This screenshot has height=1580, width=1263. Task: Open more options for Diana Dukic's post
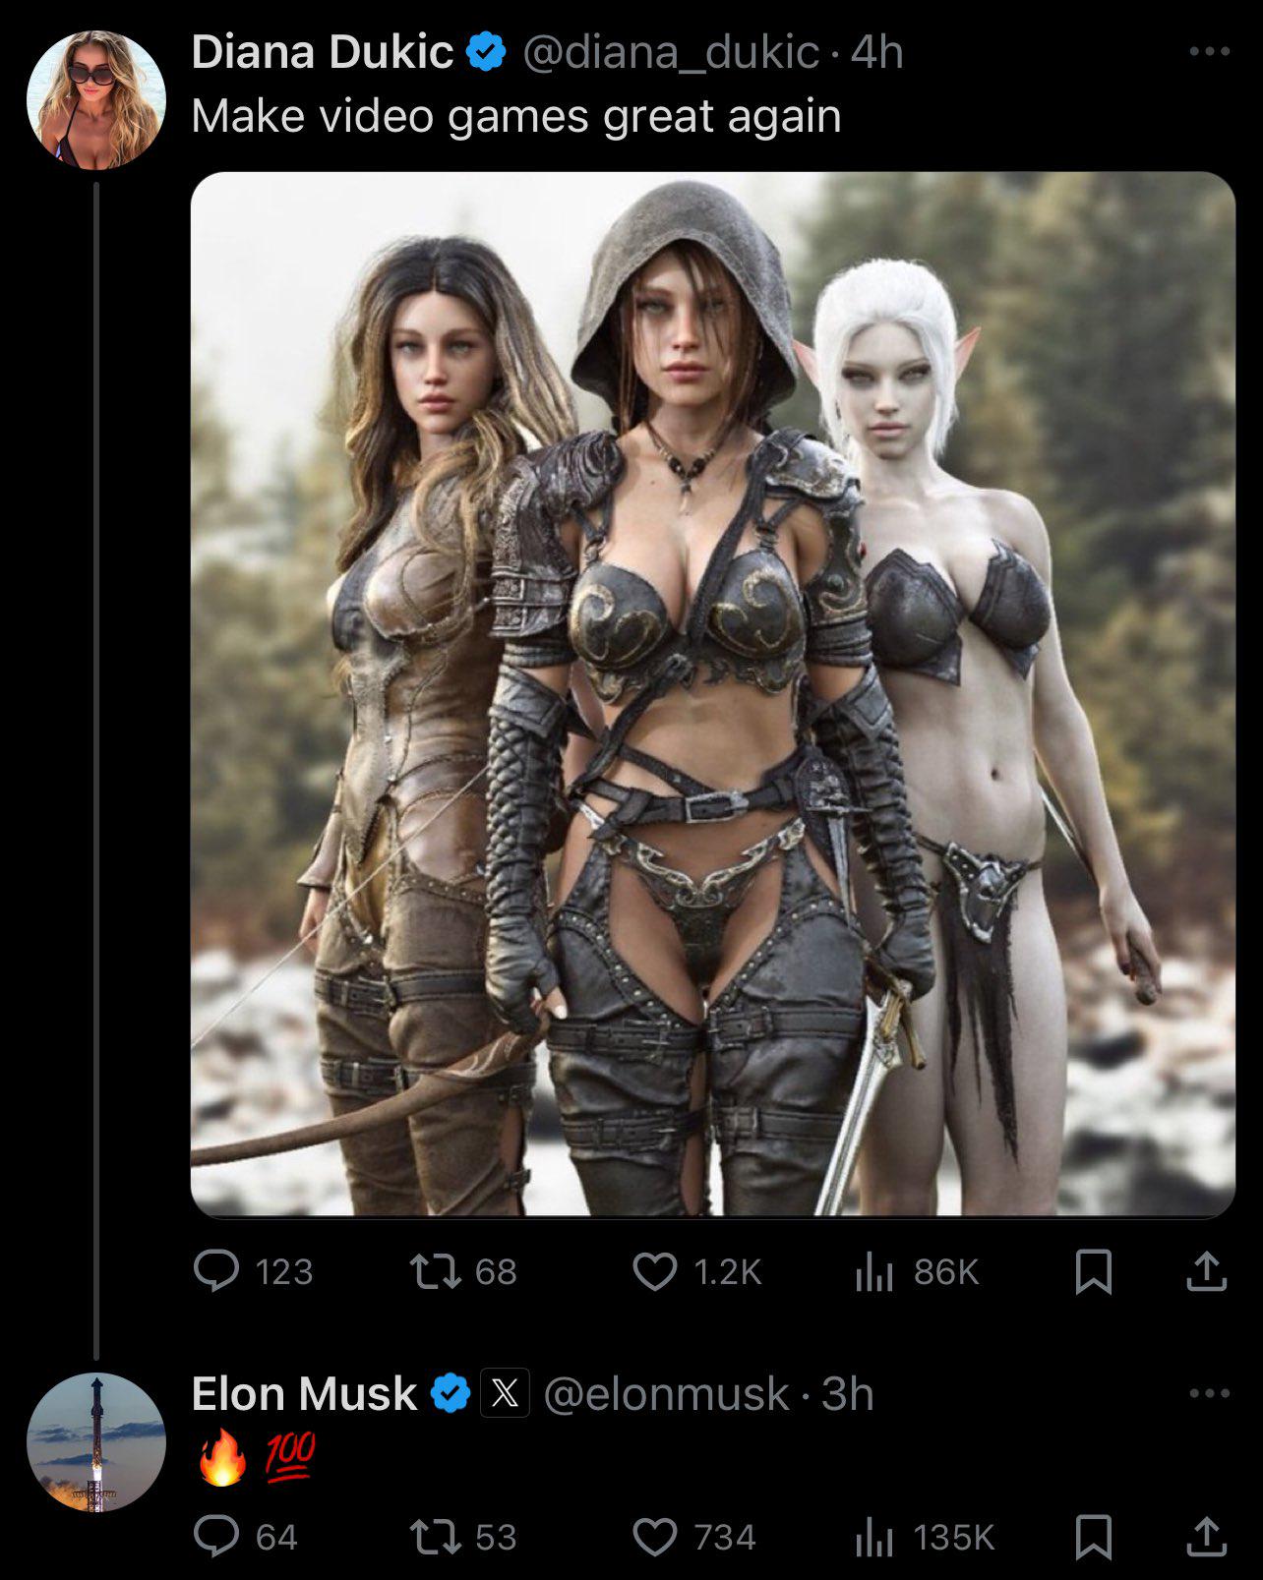coord(1209,51)
